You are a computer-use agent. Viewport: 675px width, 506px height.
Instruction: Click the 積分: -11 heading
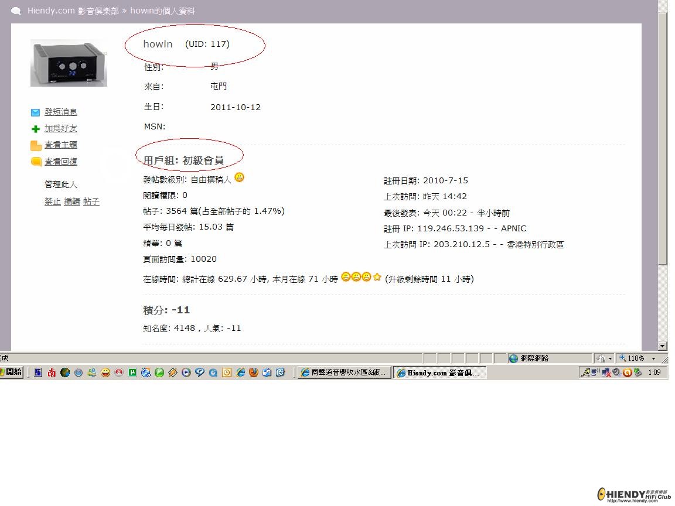tap(166, 310)
